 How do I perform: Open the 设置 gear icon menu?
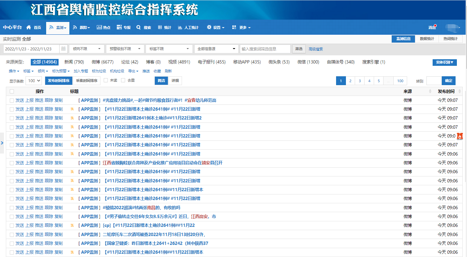(209, 28)
